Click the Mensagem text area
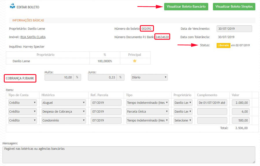 coord(129,154)
